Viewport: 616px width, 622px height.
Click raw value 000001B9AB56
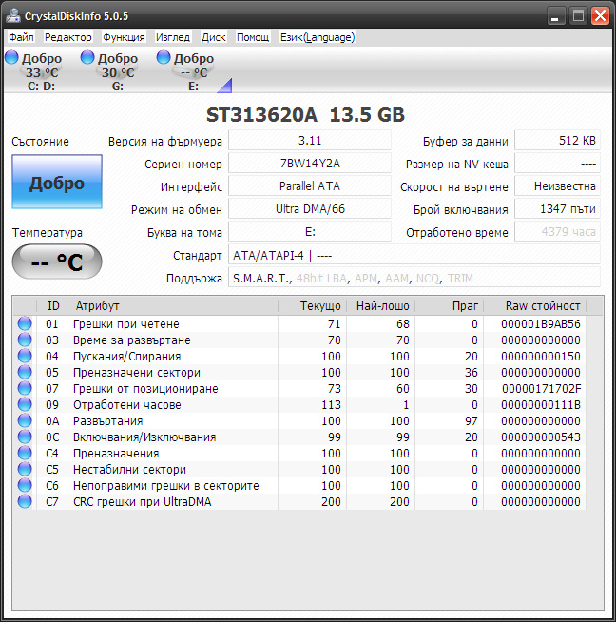(x=541, y=324)
